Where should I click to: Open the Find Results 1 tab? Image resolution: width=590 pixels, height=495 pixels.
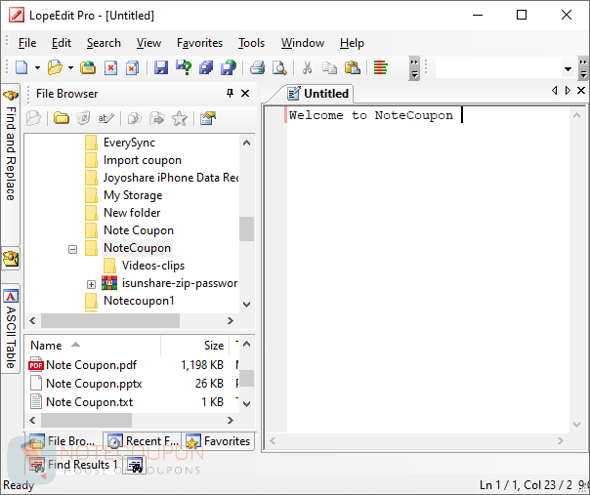74,465
